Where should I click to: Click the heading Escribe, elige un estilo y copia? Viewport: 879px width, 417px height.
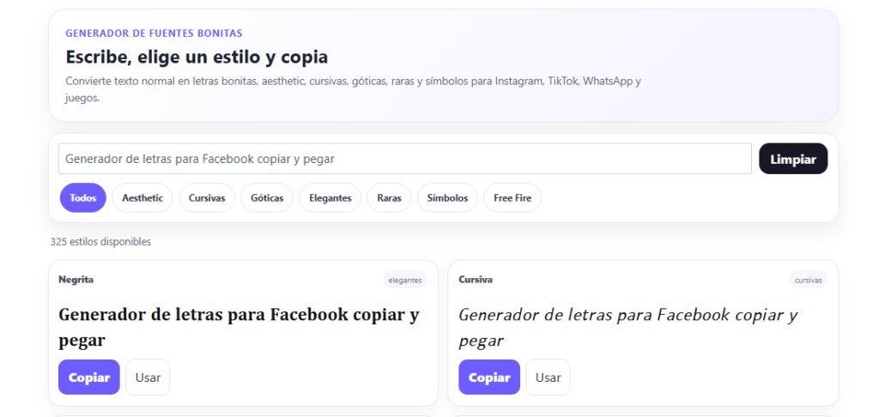point(197,57)
